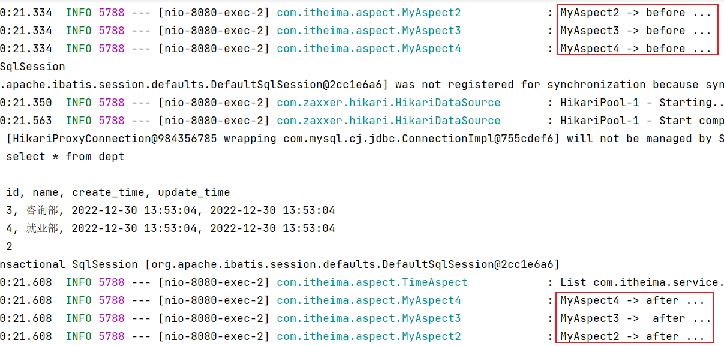Click the result row starting with 3, 咨询部
This screenshot has height=346, width=724.
click(170, 210)
